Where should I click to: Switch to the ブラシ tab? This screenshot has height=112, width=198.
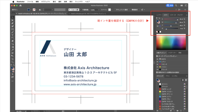pyautogui.click(x=168, y=76)
